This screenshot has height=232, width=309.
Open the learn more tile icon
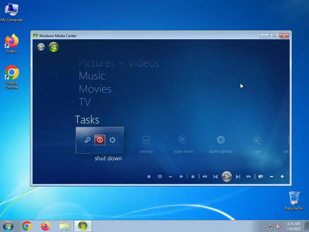[x=183, y=140]
